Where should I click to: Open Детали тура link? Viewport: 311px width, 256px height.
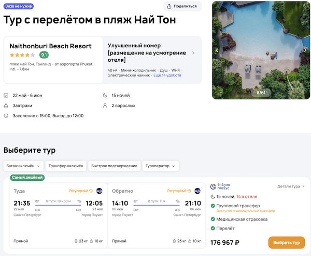[x=290, y=186]
